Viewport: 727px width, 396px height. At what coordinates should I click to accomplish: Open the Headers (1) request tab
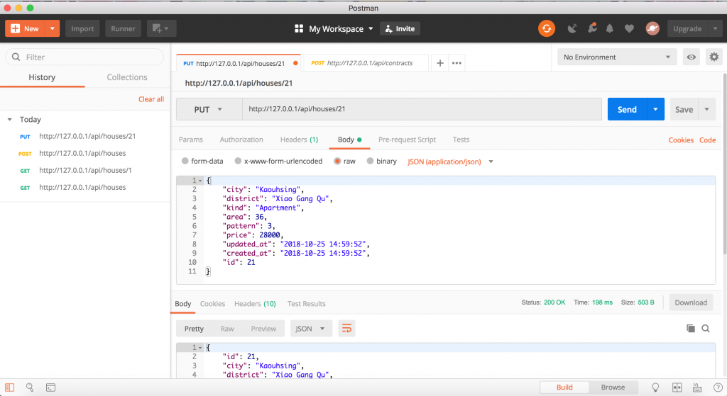pos(299,140)
